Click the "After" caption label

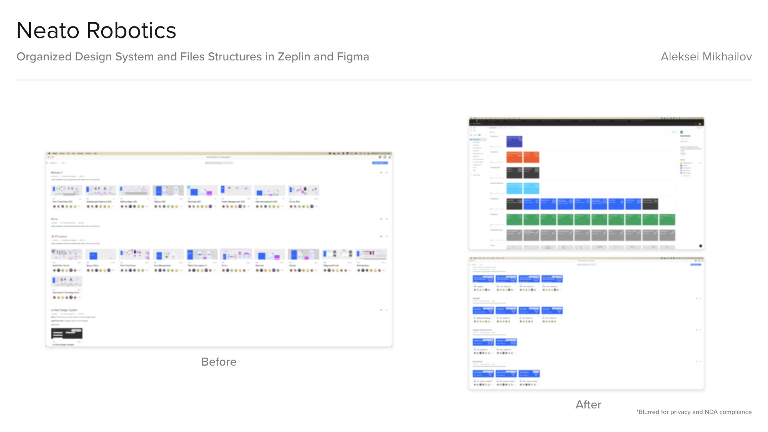[x=588, y=404]
